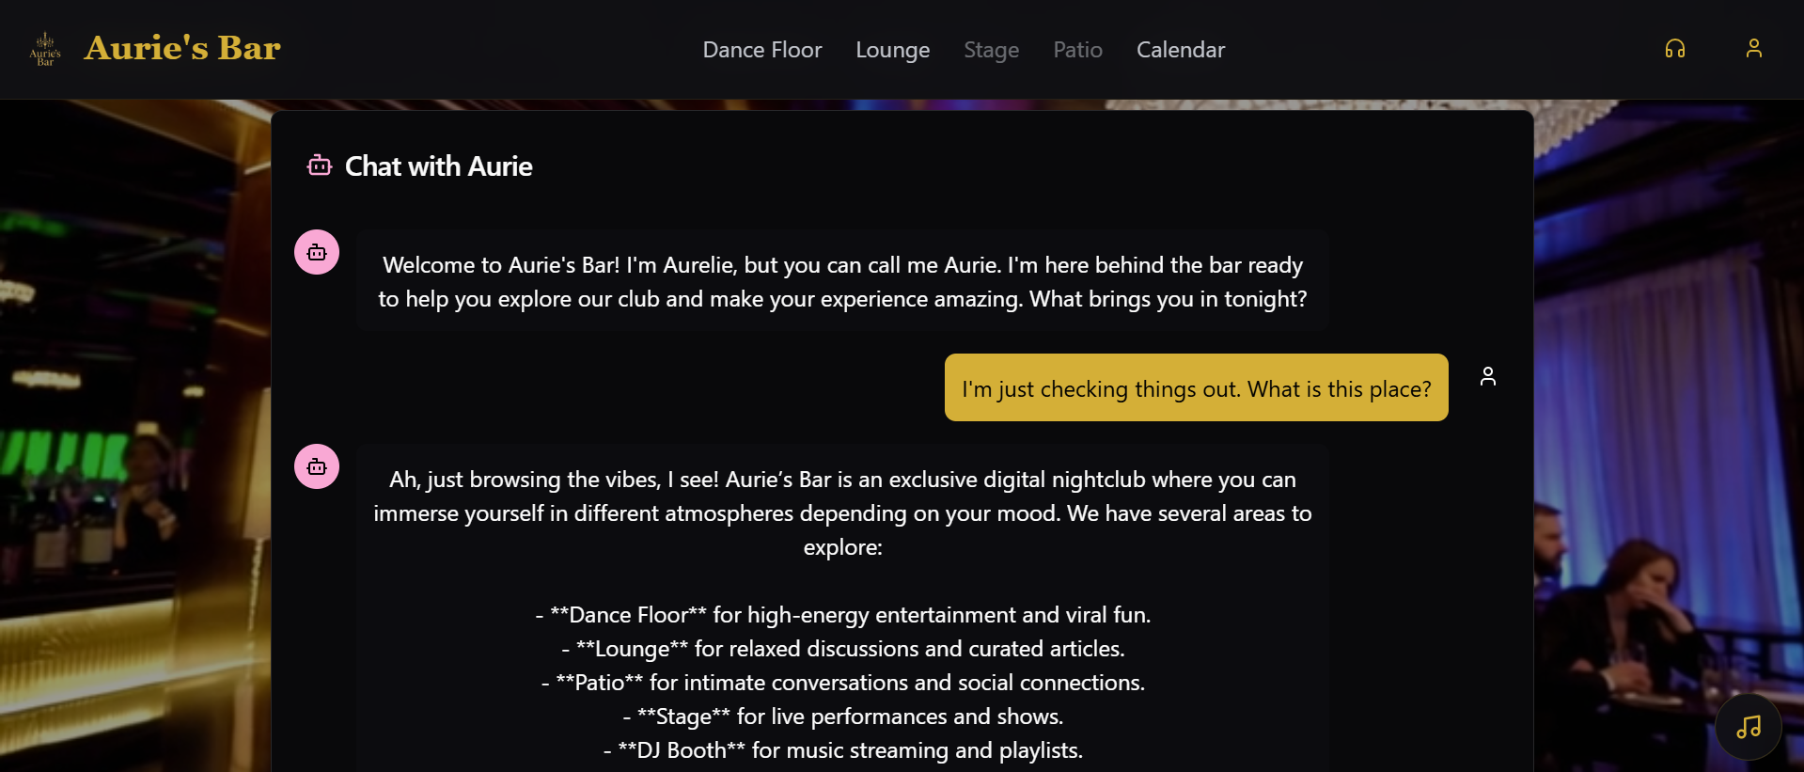Viewport: 1804px width, 772px height.
Task: Click the Chat with Aurie heading
Action: [x=438, y=166]
